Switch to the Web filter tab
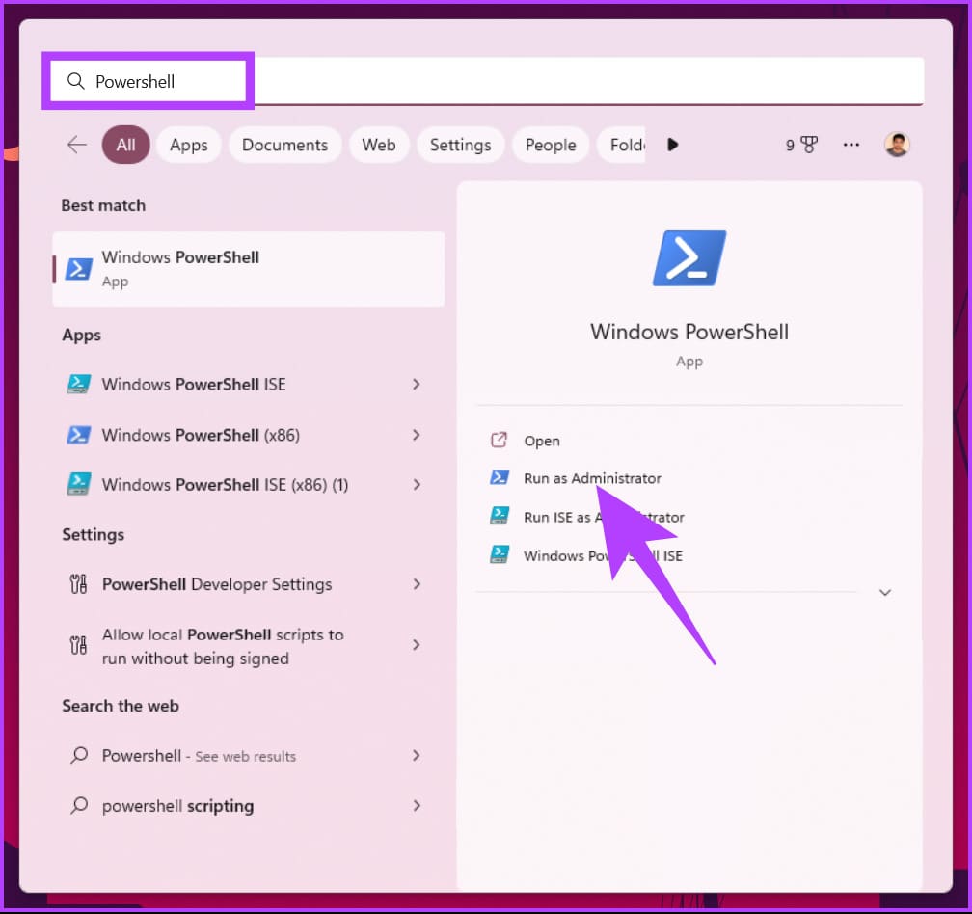 [x=379, y=145]
